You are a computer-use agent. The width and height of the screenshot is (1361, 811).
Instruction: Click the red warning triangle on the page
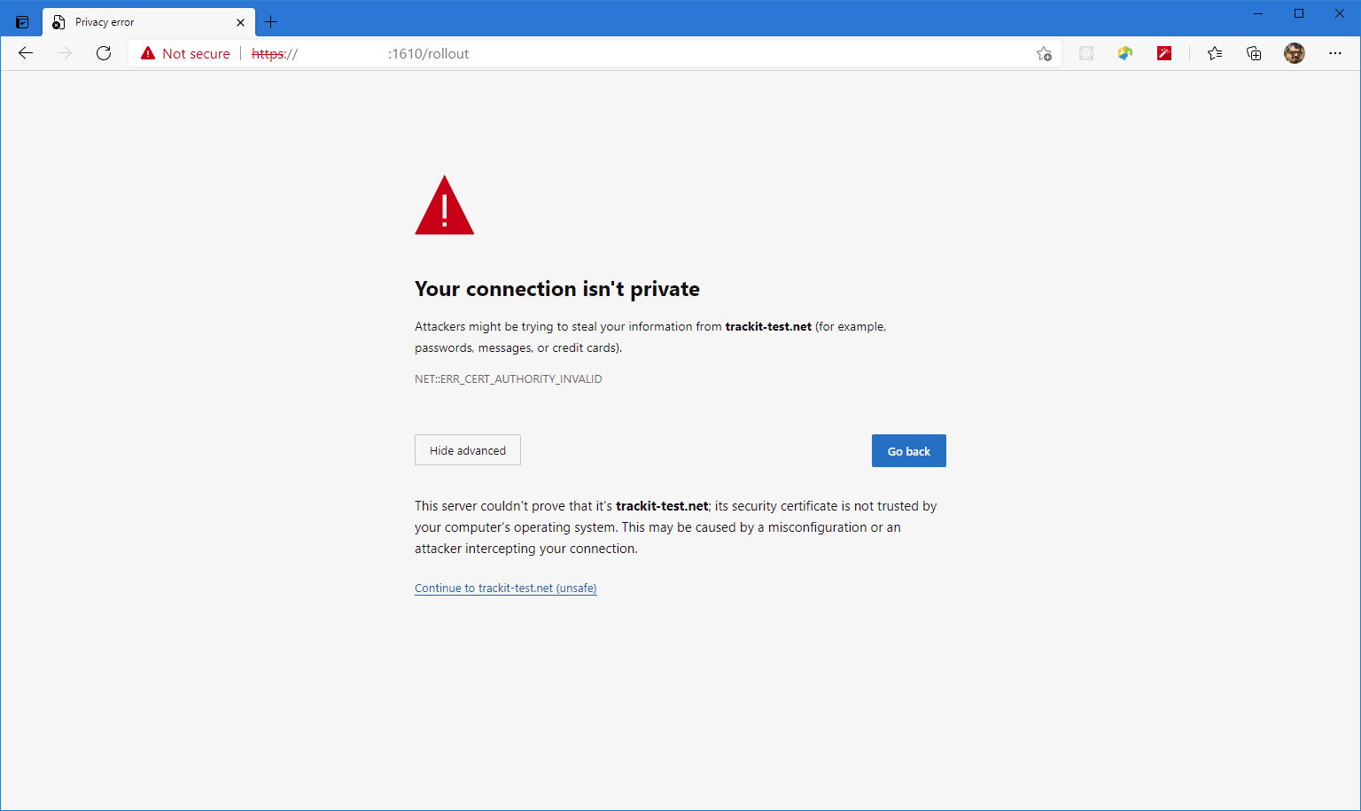445,205
